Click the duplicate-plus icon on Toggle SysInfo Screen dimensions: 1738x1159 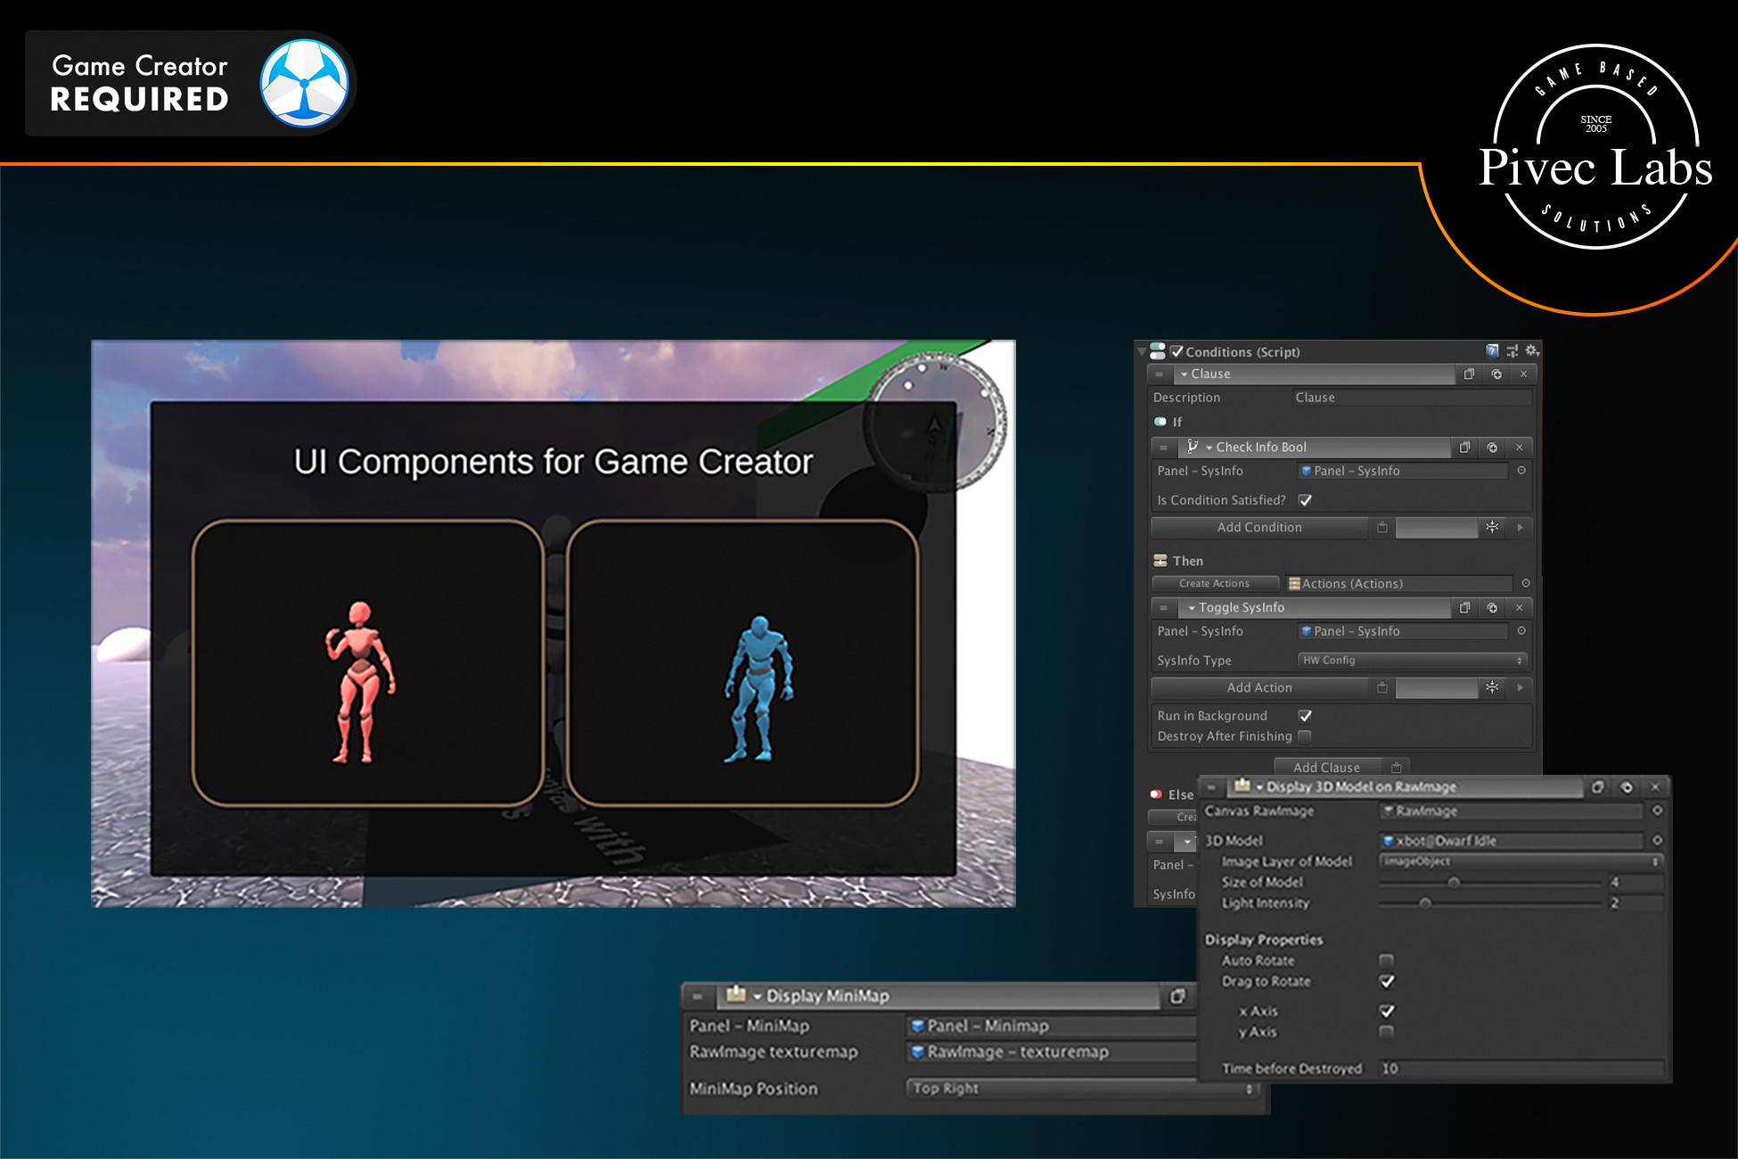point(1492,608)
